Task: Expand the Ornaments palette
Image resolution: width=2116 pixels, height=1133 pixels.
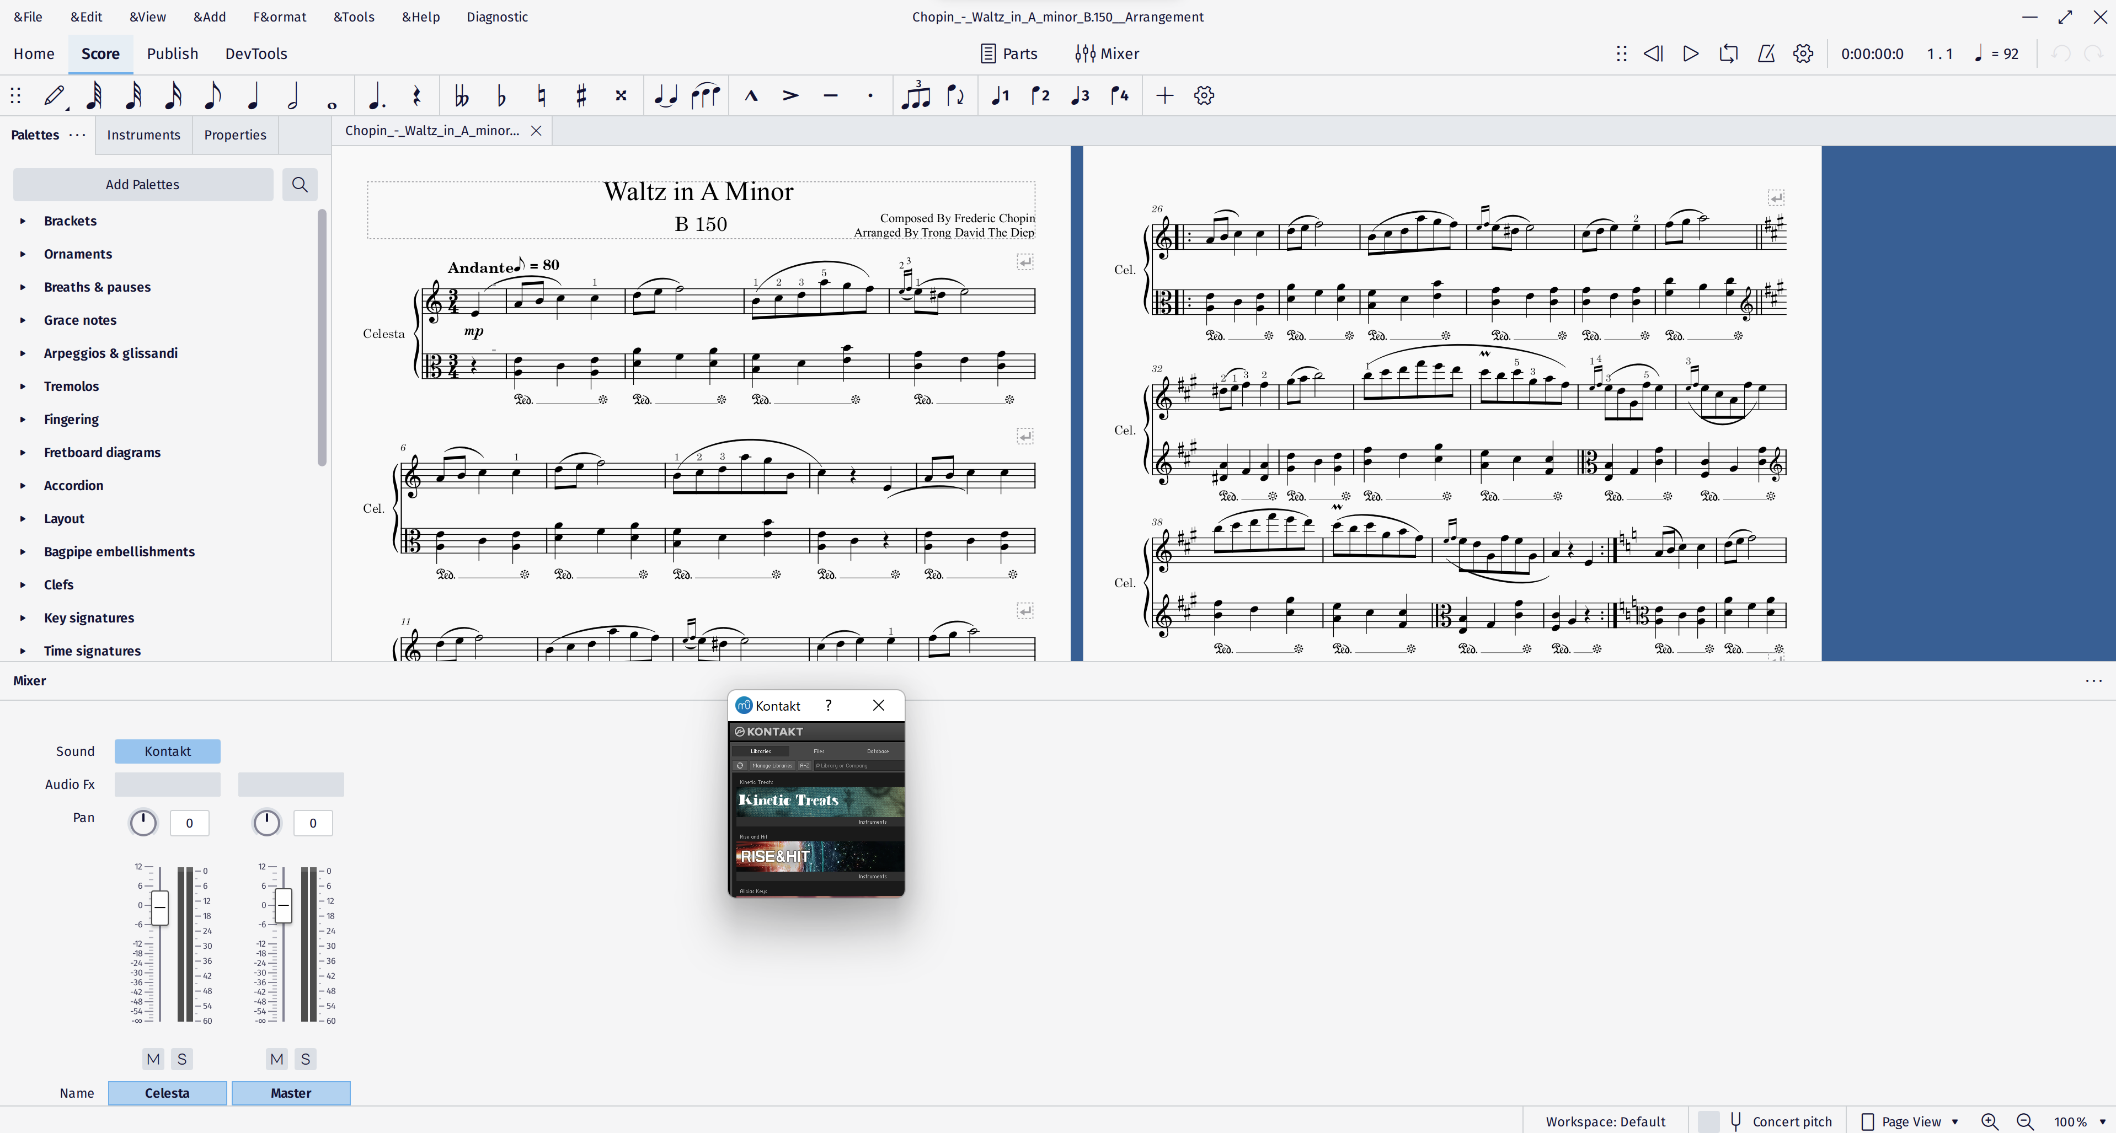Action: 78,255
